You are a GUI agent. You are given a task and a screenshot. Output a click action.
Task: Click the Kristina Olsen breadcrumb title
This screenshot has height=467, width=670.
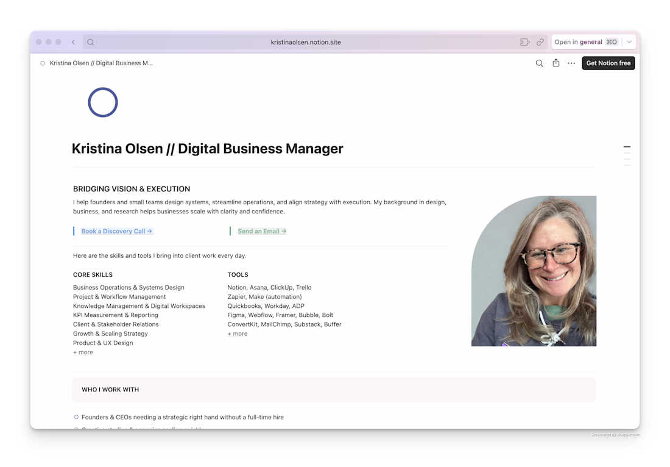(101, 63)
